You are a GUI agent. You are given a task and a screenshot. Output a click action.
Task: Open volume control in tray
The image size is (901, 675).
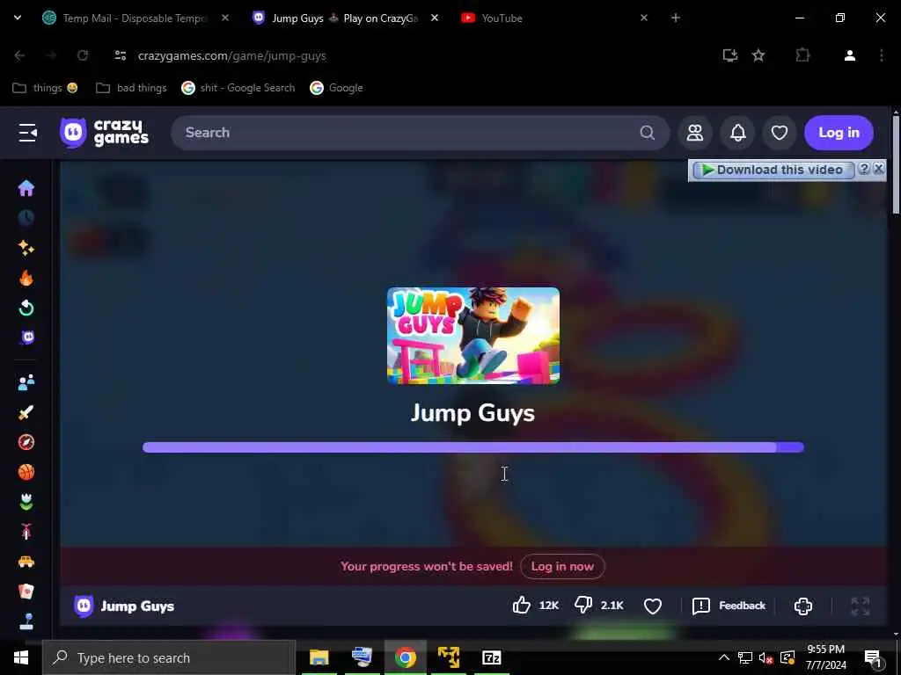click(765, 657)
